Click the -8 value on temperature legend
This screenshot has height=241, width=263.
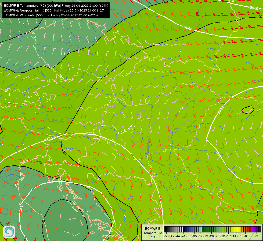click(x=245, y=236)
